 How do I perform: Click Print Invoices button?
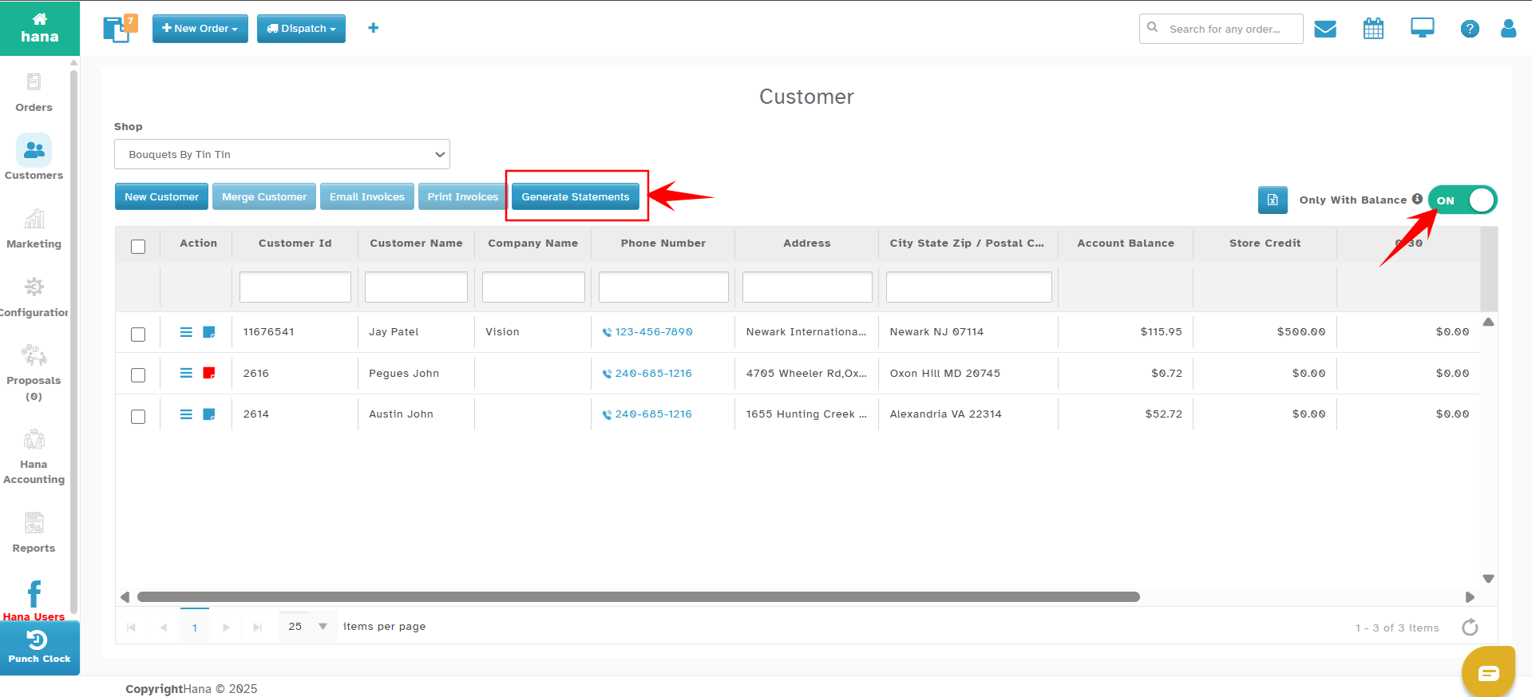click(463, 196)
